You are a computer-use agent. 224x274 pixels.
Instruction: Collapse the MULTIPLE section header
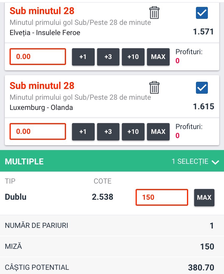click(x=112, y=161)
